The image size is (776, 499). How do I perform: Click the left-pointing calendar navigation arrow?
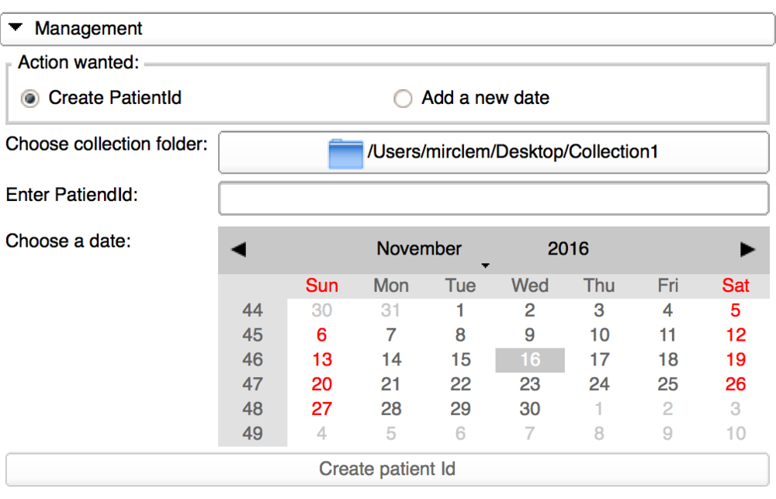pyautogui.click(x=238, y=250)
